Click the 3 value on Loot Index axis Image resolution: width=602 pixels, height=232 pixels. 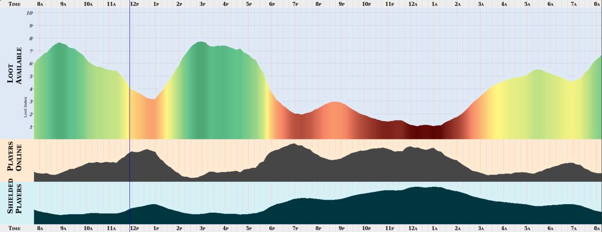31,101
